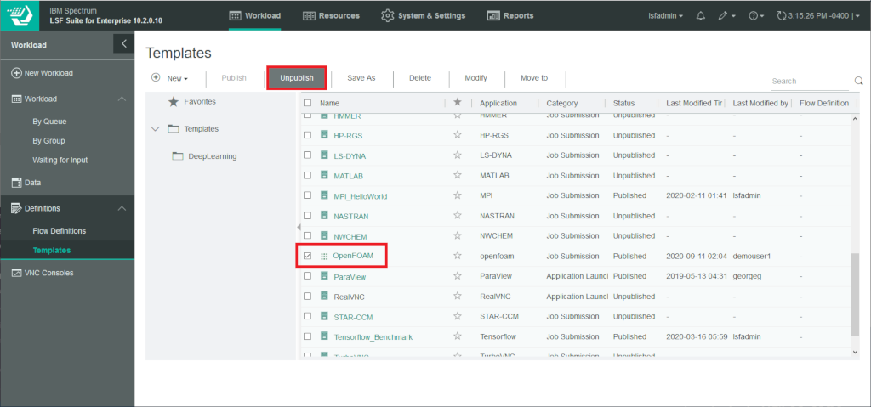The width and height of the screenshot is (871, 407).
Task: Open the notifications bell icon
Action: [701, 15]
